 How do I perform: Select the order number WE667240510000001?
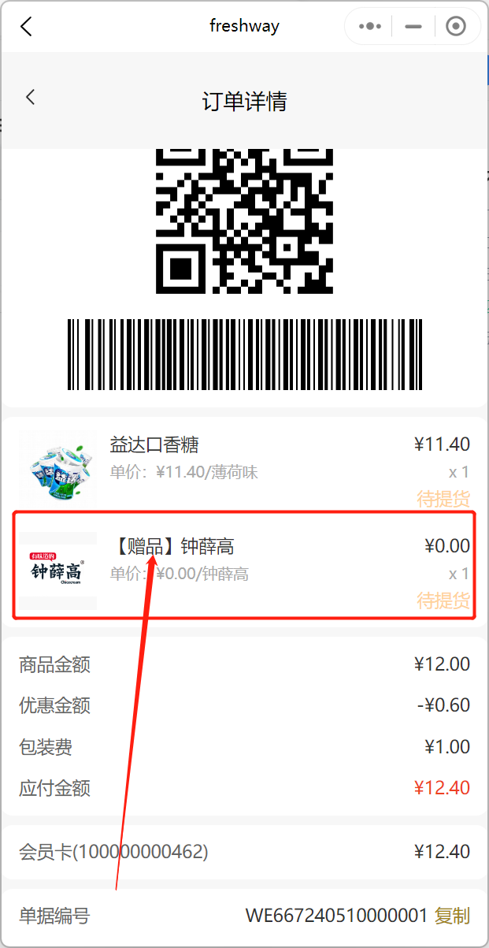tap(336, 916)
